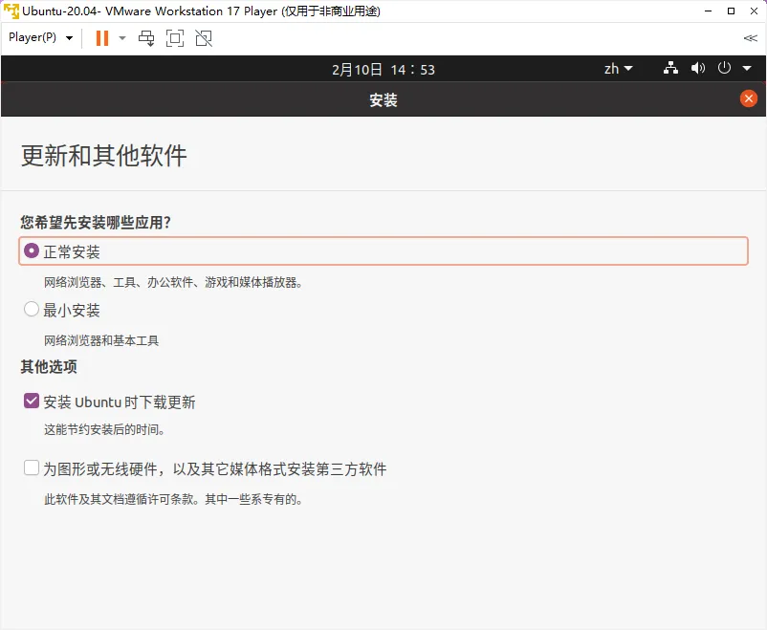Viewport: 767px width, 630px height.
Task: Uncheck 安装 Ubuntu 时下载更新
Action: 32,402
